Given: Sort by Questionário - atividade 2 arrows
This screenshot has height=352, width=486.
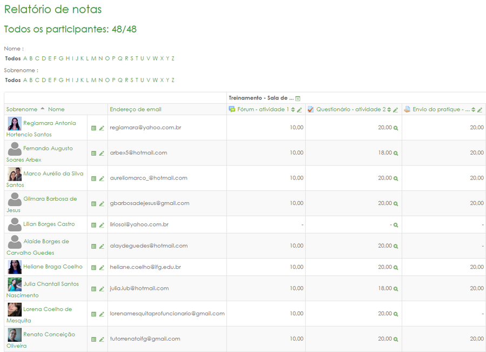Looking at the screenshot, I should click(389, 110).
